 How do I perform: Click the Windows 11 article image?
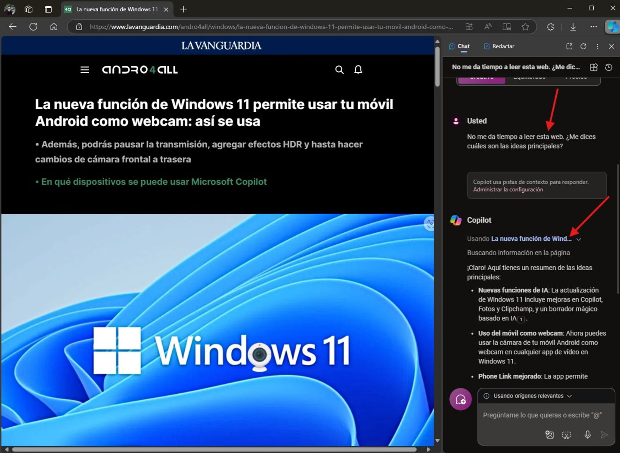pos(217,330)
